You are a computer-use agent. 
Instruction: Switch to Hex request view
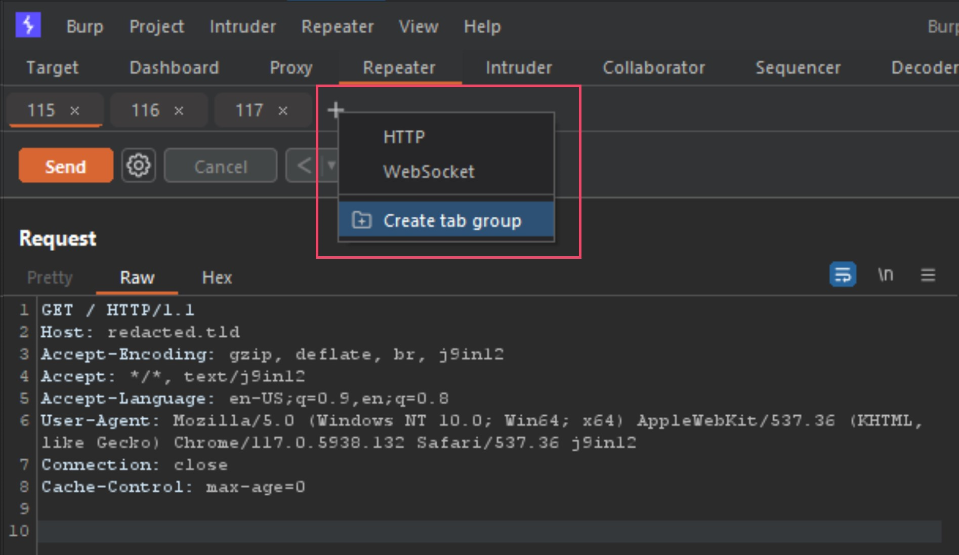[x=217, y=277]
